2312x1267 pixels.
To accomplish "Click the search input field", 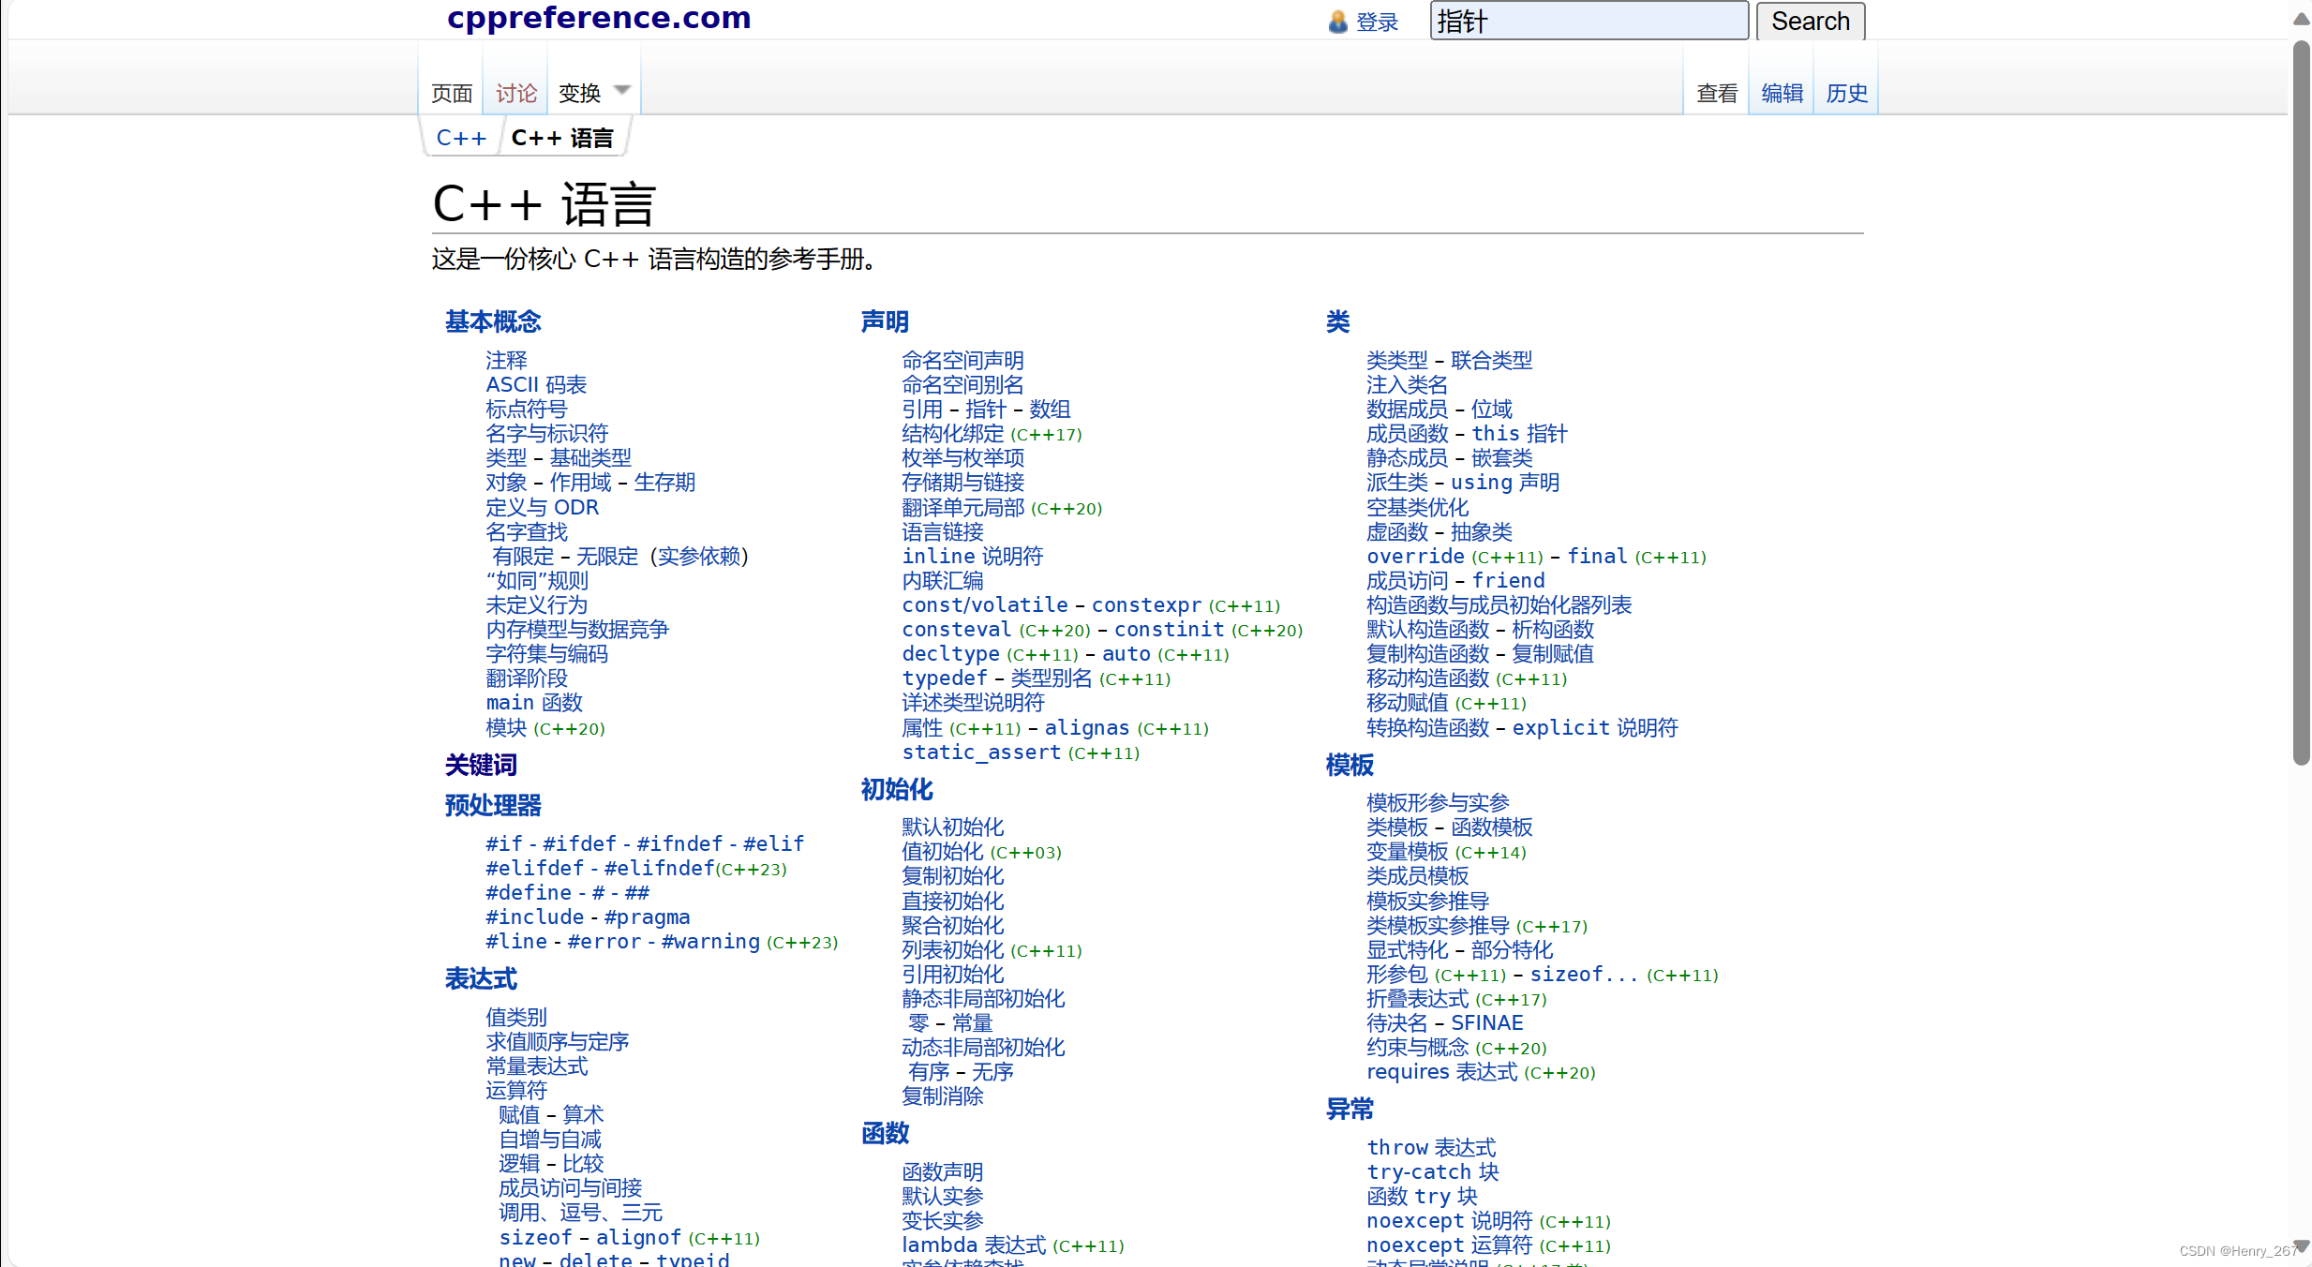I will [1588, 22].
